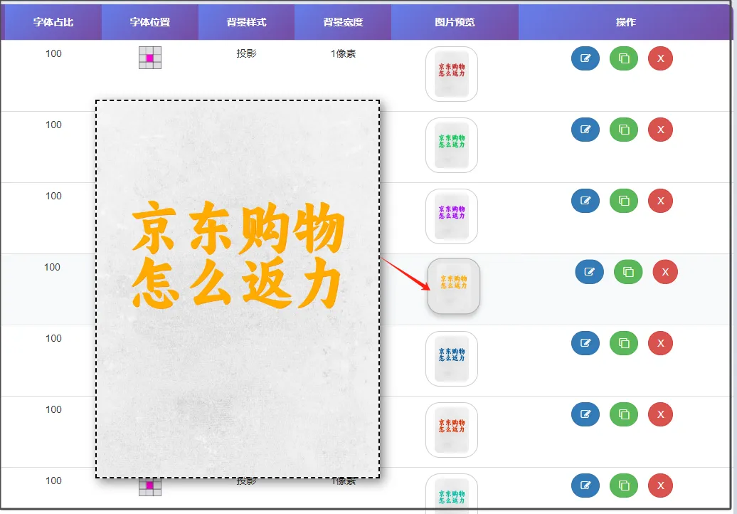The height and width of the screenshot is (514, 737).
Task: Open the top row's red-text preview thumbnail
Action: tap(452, 74)
